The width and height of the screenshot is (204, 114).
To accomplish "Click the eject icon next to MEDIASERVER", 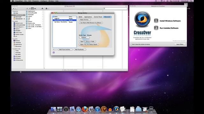I will 24,19.
